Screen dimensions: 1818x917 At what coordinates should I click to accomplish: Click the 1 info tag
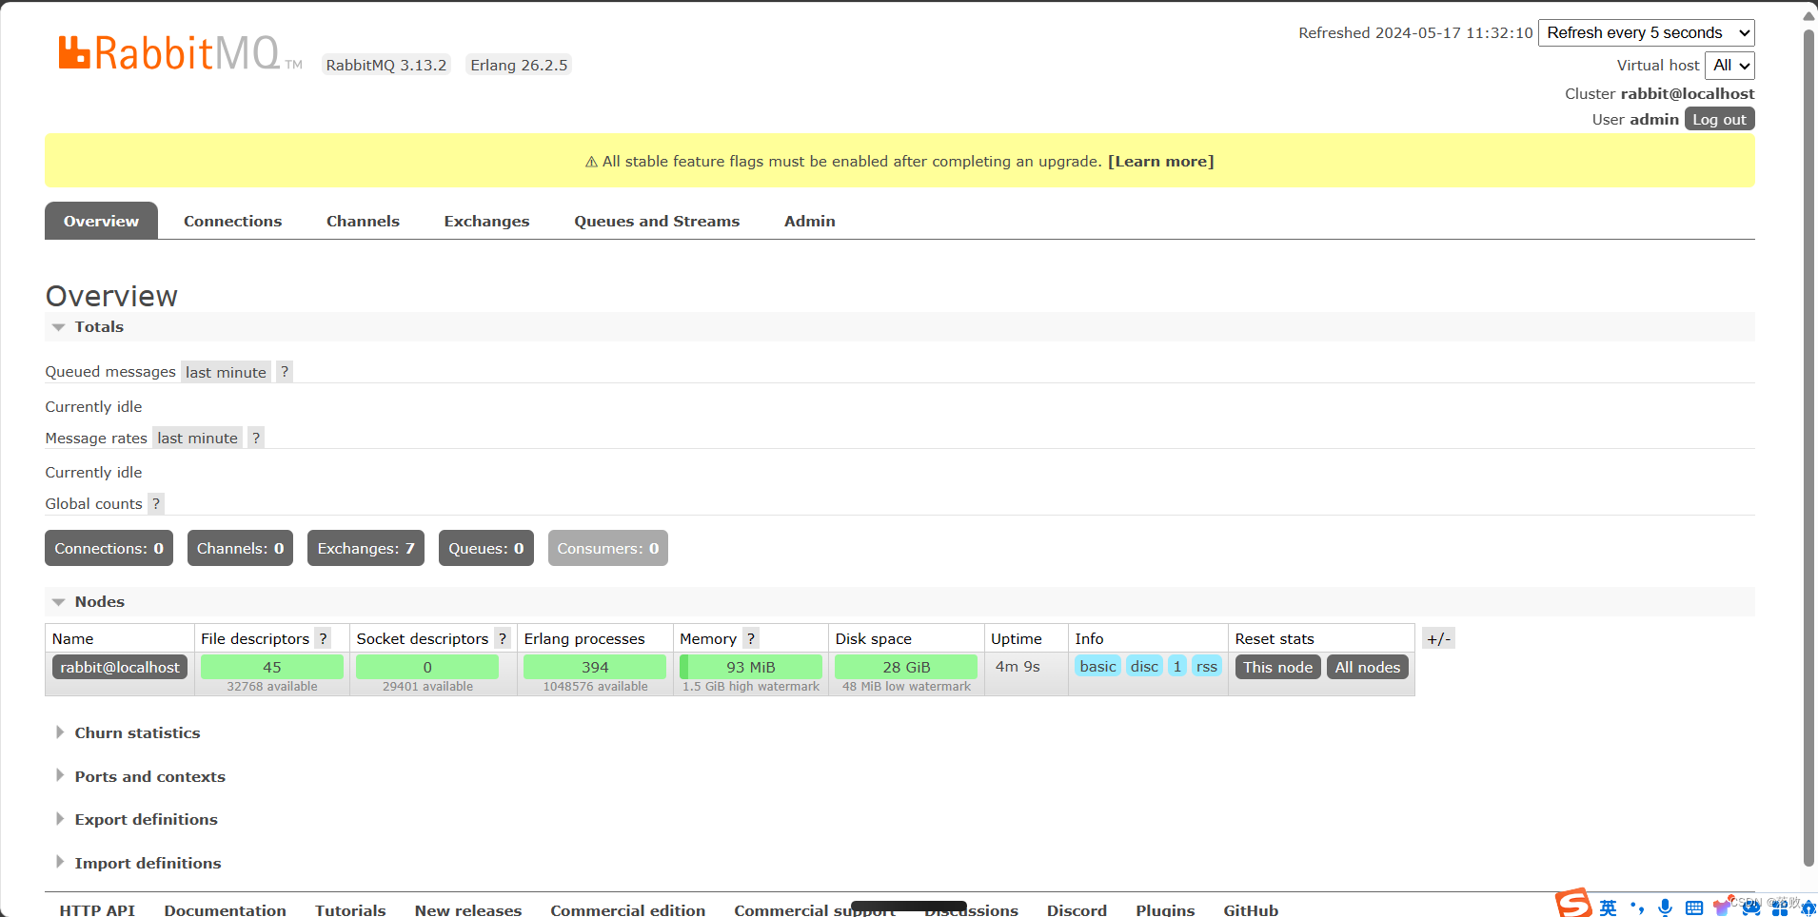[1177, 666]
